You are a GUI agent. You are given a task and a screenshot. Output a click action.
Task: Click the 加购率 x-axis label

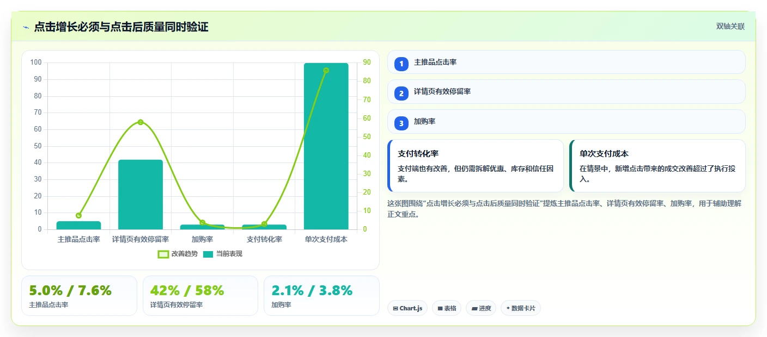click(x=203, y=239)
